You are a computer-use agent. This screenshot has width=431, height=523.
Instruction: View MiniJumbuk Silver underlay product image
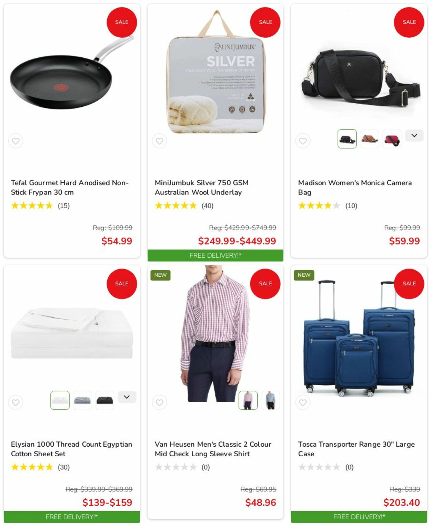tap(215, 73)
